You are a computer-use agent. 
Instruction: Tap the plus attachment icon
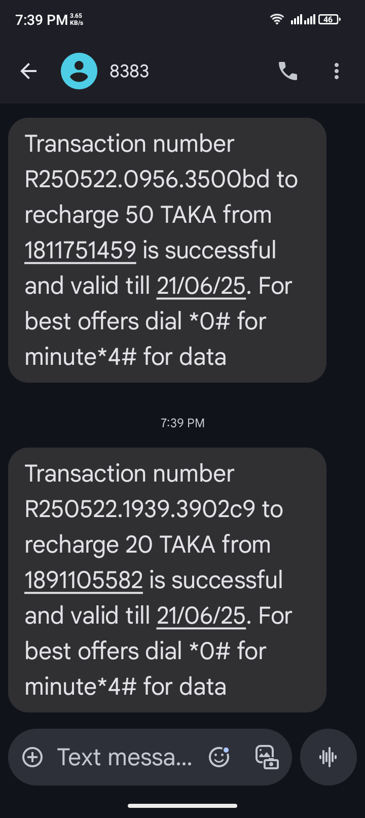tap(33, 757)
